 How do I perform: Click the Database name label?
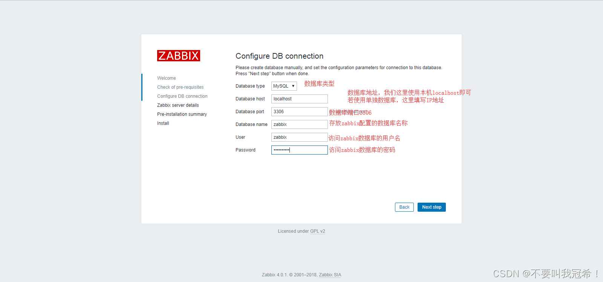tap(251, 124)
